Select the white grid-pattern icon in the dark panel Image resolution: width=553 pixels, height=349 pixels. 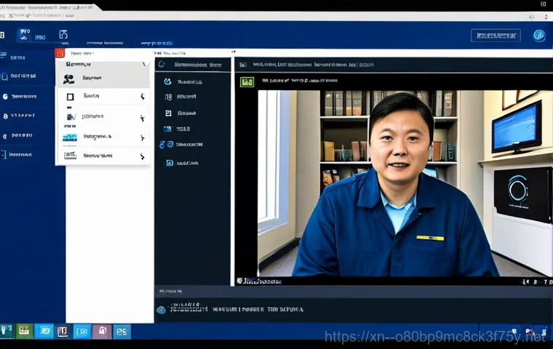tap(168, 113)
